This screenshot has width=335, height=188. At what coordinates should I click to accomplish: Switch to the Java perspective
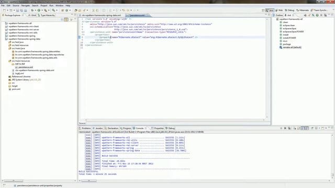(x=270, y=10)
